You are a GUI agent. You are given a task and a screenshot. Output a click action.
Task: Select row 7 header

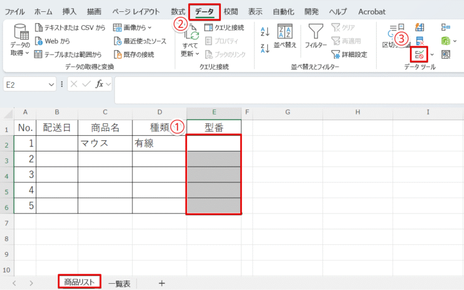pyautogui.click(x=6, y=223)
